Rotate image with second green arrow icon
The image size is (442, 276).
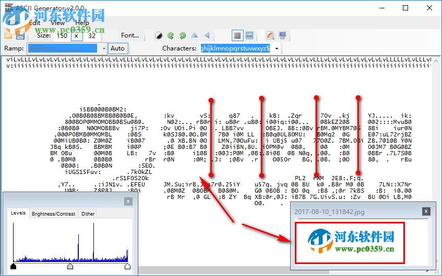[x=182, y=35]
